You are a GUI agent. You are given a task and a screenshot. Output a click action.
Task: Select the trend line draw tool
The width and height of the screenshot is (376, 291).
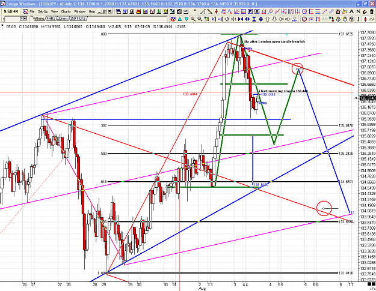203,11
